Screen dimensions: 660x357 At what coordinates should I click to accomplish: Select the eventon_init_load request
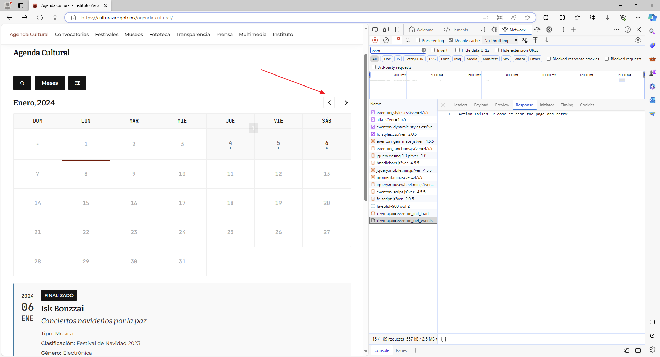coord(403,214)
